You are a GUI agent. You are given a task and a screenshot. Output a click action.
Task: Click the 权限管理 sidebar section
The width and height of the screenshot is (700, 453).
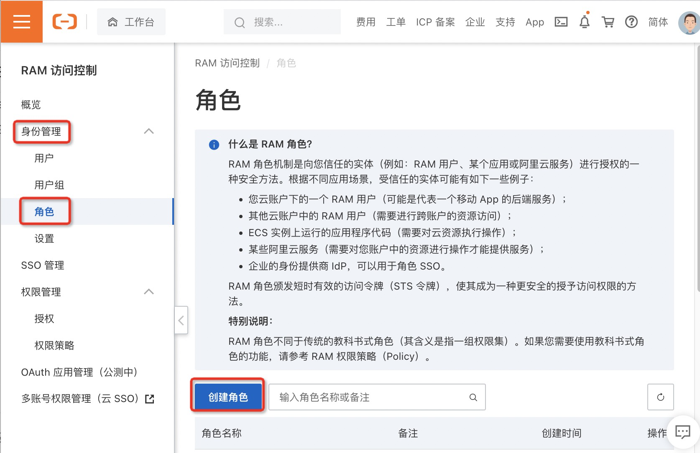tap(41, 292)
